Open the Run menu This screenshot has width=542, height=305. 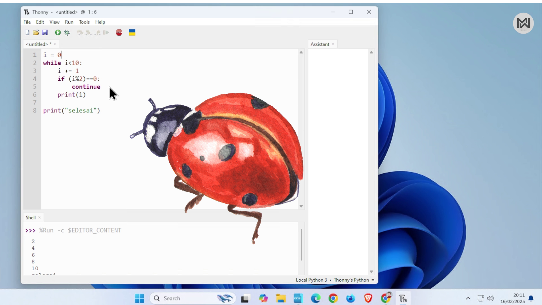click(x=69, y=22)
